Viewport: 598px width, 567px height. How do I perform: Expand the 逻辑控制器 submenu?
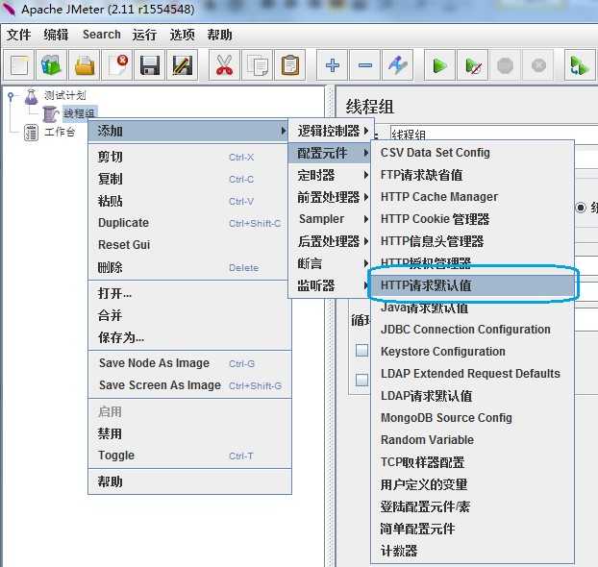click(x=332, y=131)
